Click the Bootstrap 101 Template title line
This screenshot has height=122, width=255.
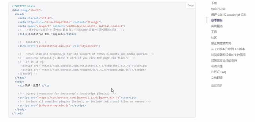point(47,34)
